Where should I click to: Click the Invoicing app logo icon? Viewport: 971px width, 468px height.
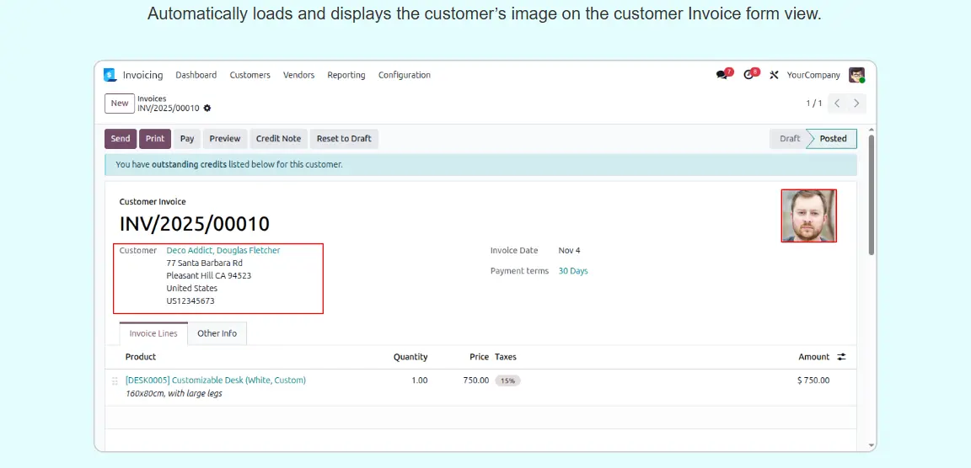pyautogui.click(x=110, y=75)
